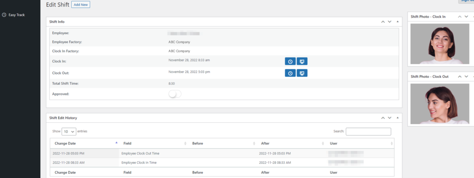This screenshot has height=178, width=474.
Task: Collapse the Shift Edit History panel
Action: [x=398, y=118]
